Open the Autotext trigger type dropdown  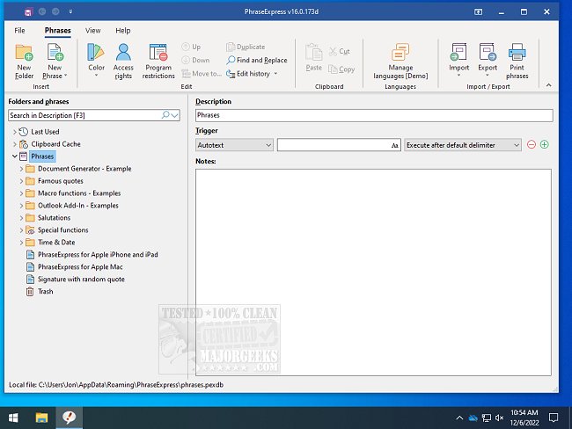234,144
